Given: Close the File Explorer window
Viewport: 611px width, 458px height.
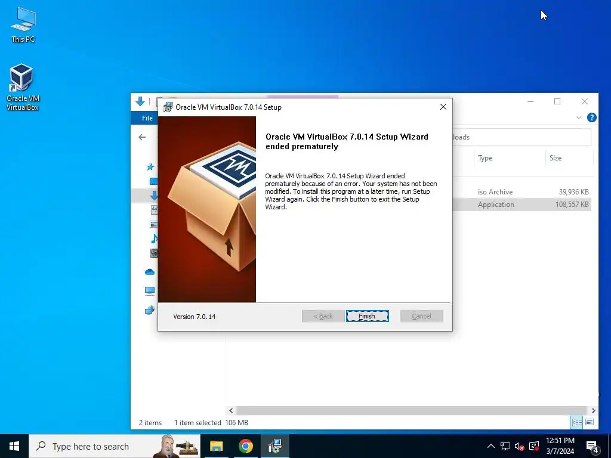Looking at the screenshot, I should point(585,101).
